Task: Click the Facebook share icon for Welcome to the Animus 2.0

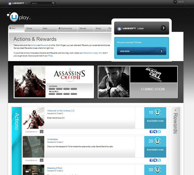Action: pyautogui.click(x=151, y=131)
